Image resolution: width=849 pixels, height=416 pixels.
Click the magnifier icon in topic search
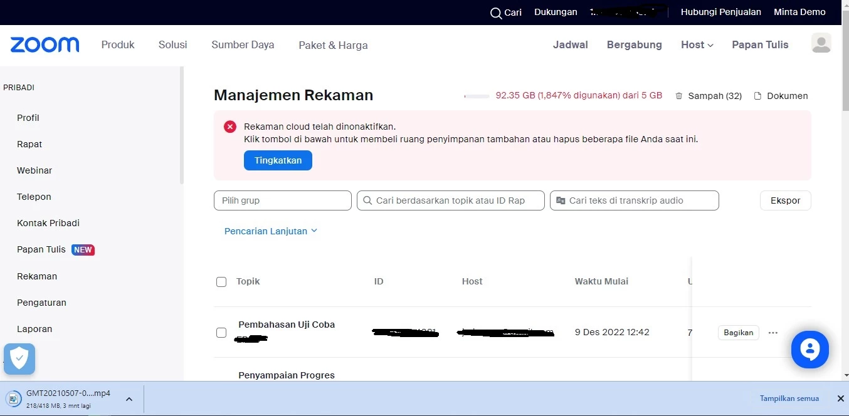pos(367,200)
